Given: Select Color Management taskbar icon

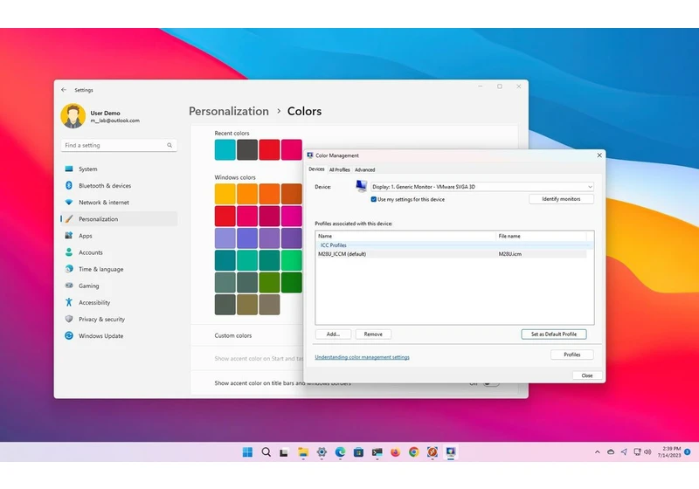Looking at the screenshot, I should pyautogui.click(x=451, y=452).
